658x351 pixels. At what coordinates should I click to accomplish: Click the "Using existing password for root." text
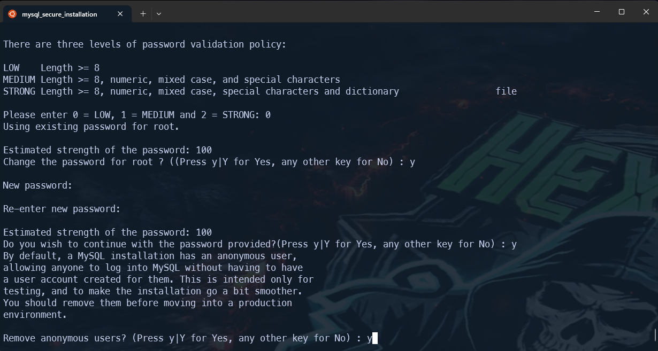point(91,127)
